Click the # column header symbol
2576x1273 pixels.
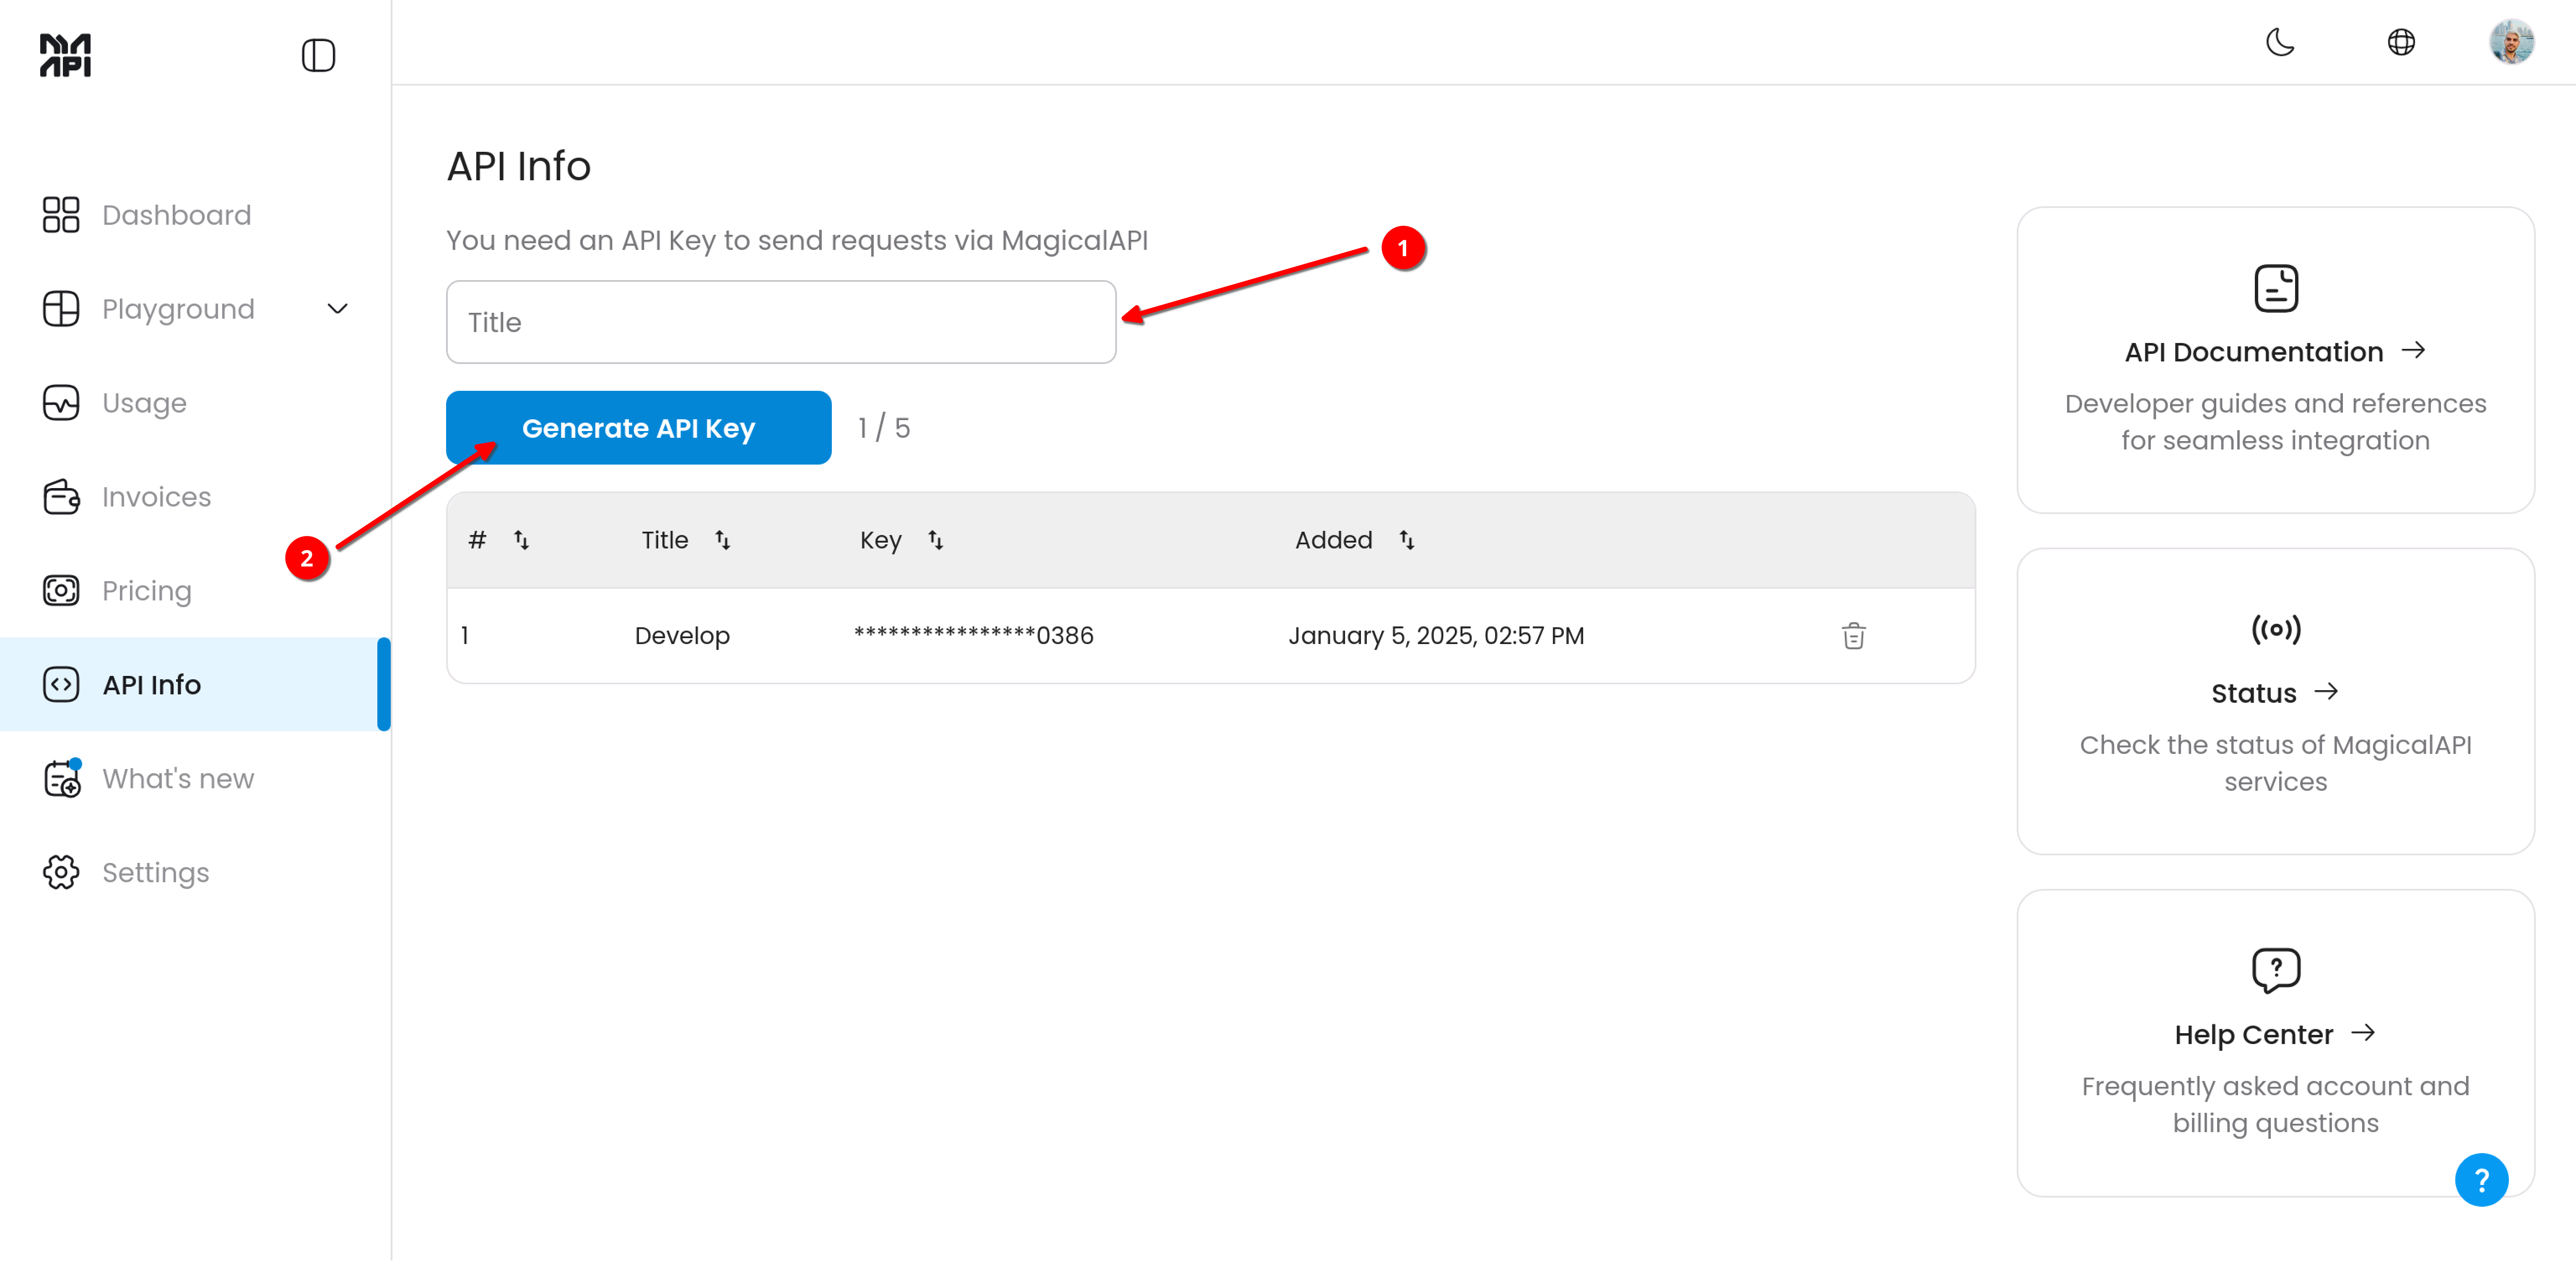coord(477,540)
